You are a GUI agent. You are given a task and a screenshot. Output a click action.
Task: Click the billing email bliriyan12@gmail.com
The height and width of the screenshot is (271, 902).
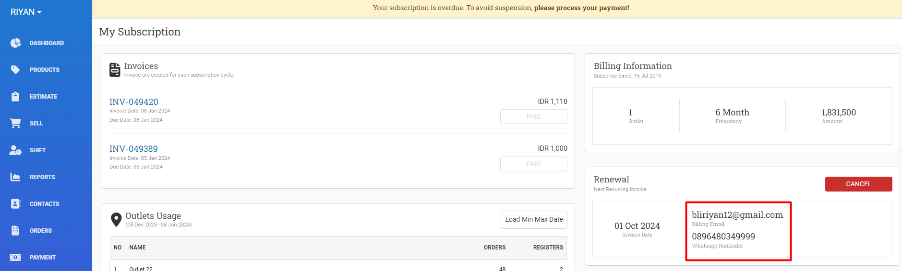pyautogui.click(x=737, y=215)
